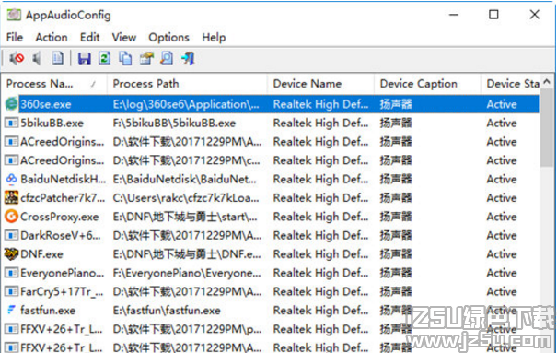Click the DarkRoseV+6... exe icon
The height and width of the screenshot is (353, 557).
(11, 235)
